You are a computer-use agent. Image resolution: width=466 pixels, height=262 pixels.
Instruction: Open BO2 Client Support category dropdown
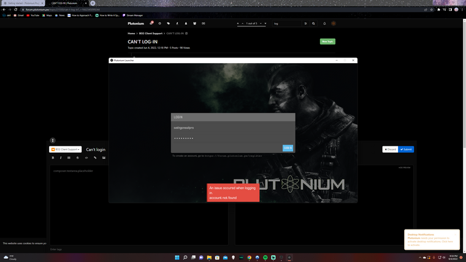pos(66,149)
